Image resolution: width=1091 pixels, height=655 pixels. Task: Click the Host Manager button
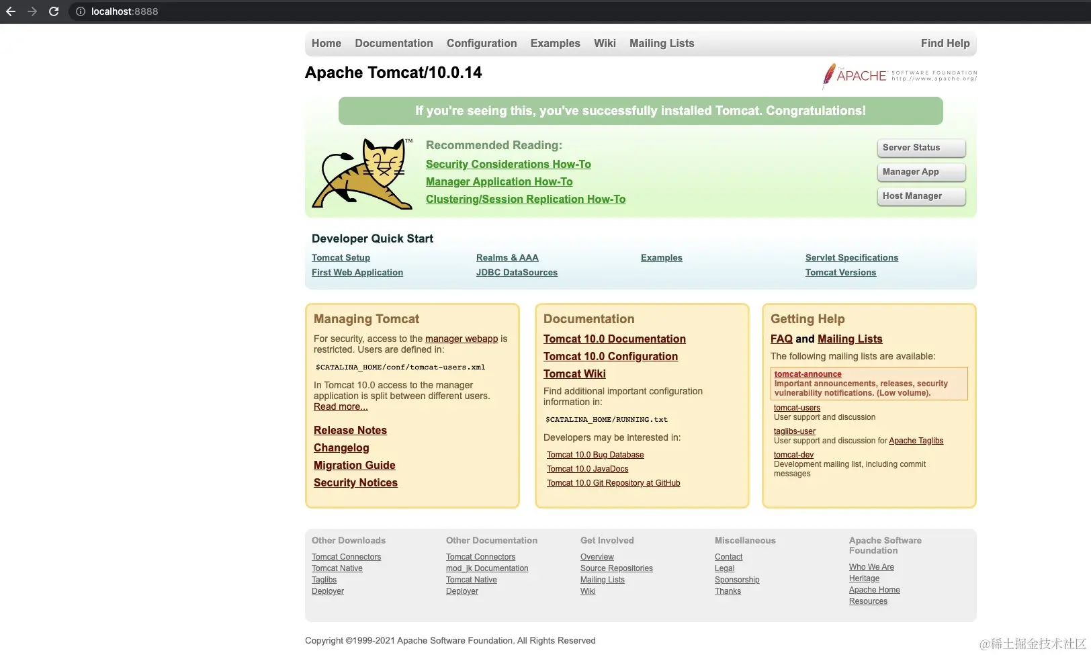(x=921, y=196)
